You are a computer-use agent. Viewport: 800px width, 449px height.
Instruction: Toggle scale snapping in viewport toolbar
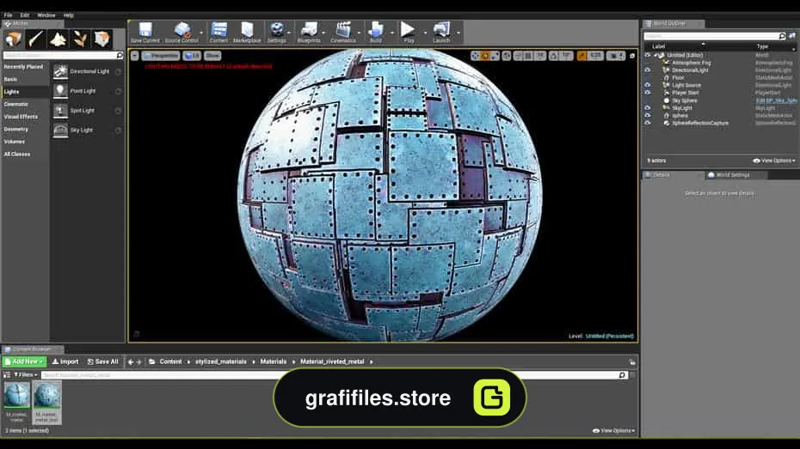(582, 56)
